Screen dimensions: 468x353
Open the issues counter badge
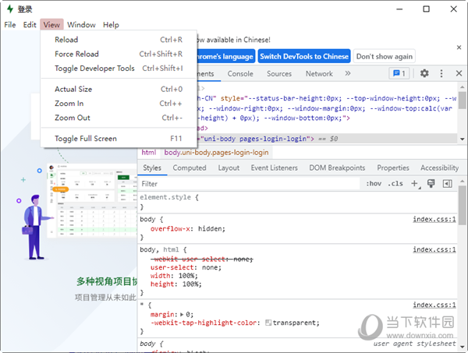(x=399, y=73)
